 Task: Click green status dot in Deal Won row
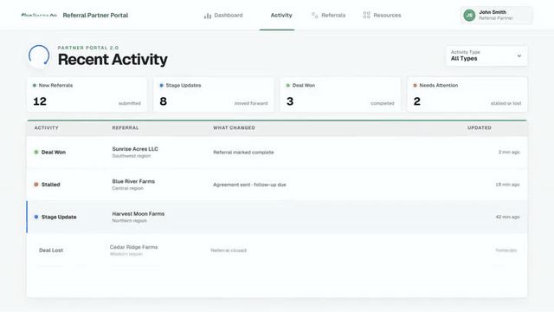click(x=36, y=153)
